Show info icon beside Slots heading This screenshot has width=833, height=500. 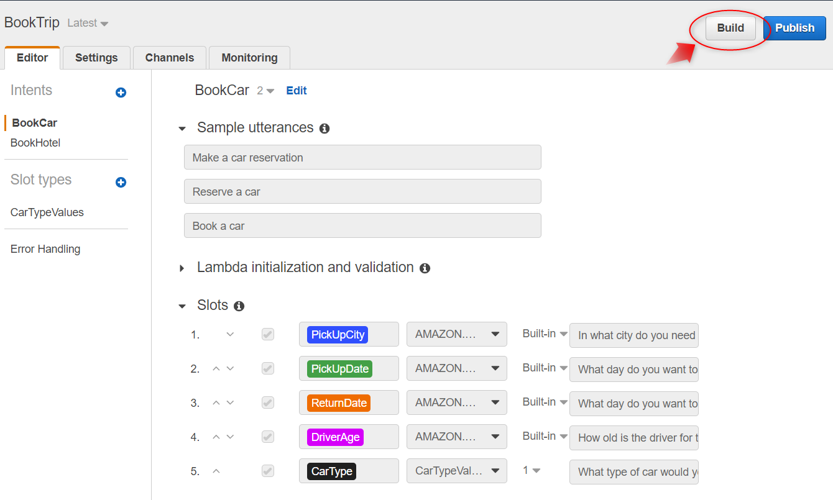click(x=239, y=306)
